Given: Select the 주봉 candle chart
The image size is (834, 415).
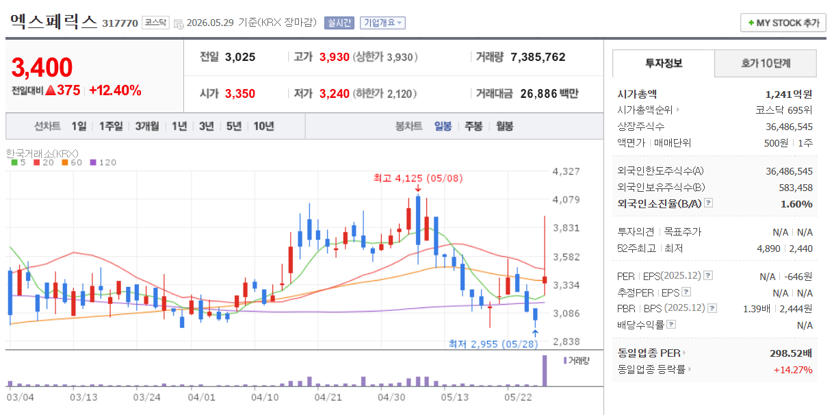Looking at the screenshot, I should pyautogui.click(x=473, y=126).
